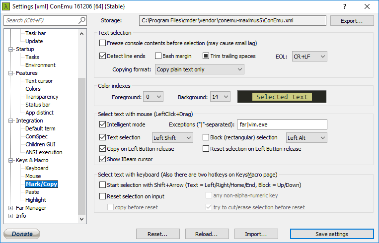Screen dimensions: 379x243
Task: Click the help question mark button
Action: [345, 6]
